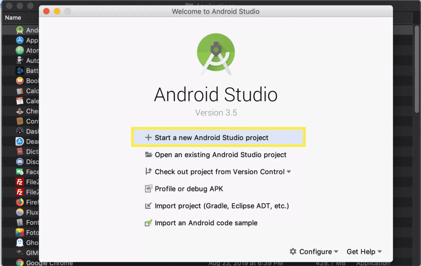Click the Version 3.5 text
This screenshot has width=421, height=266.
(216, 112)
